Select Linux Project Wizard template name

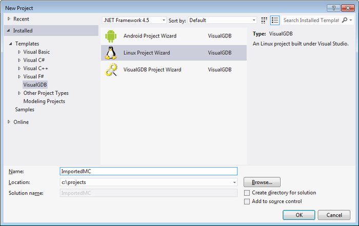147,53
